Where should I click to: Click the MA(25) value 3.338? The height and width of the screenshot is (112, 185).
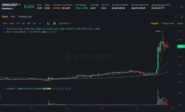30,32
